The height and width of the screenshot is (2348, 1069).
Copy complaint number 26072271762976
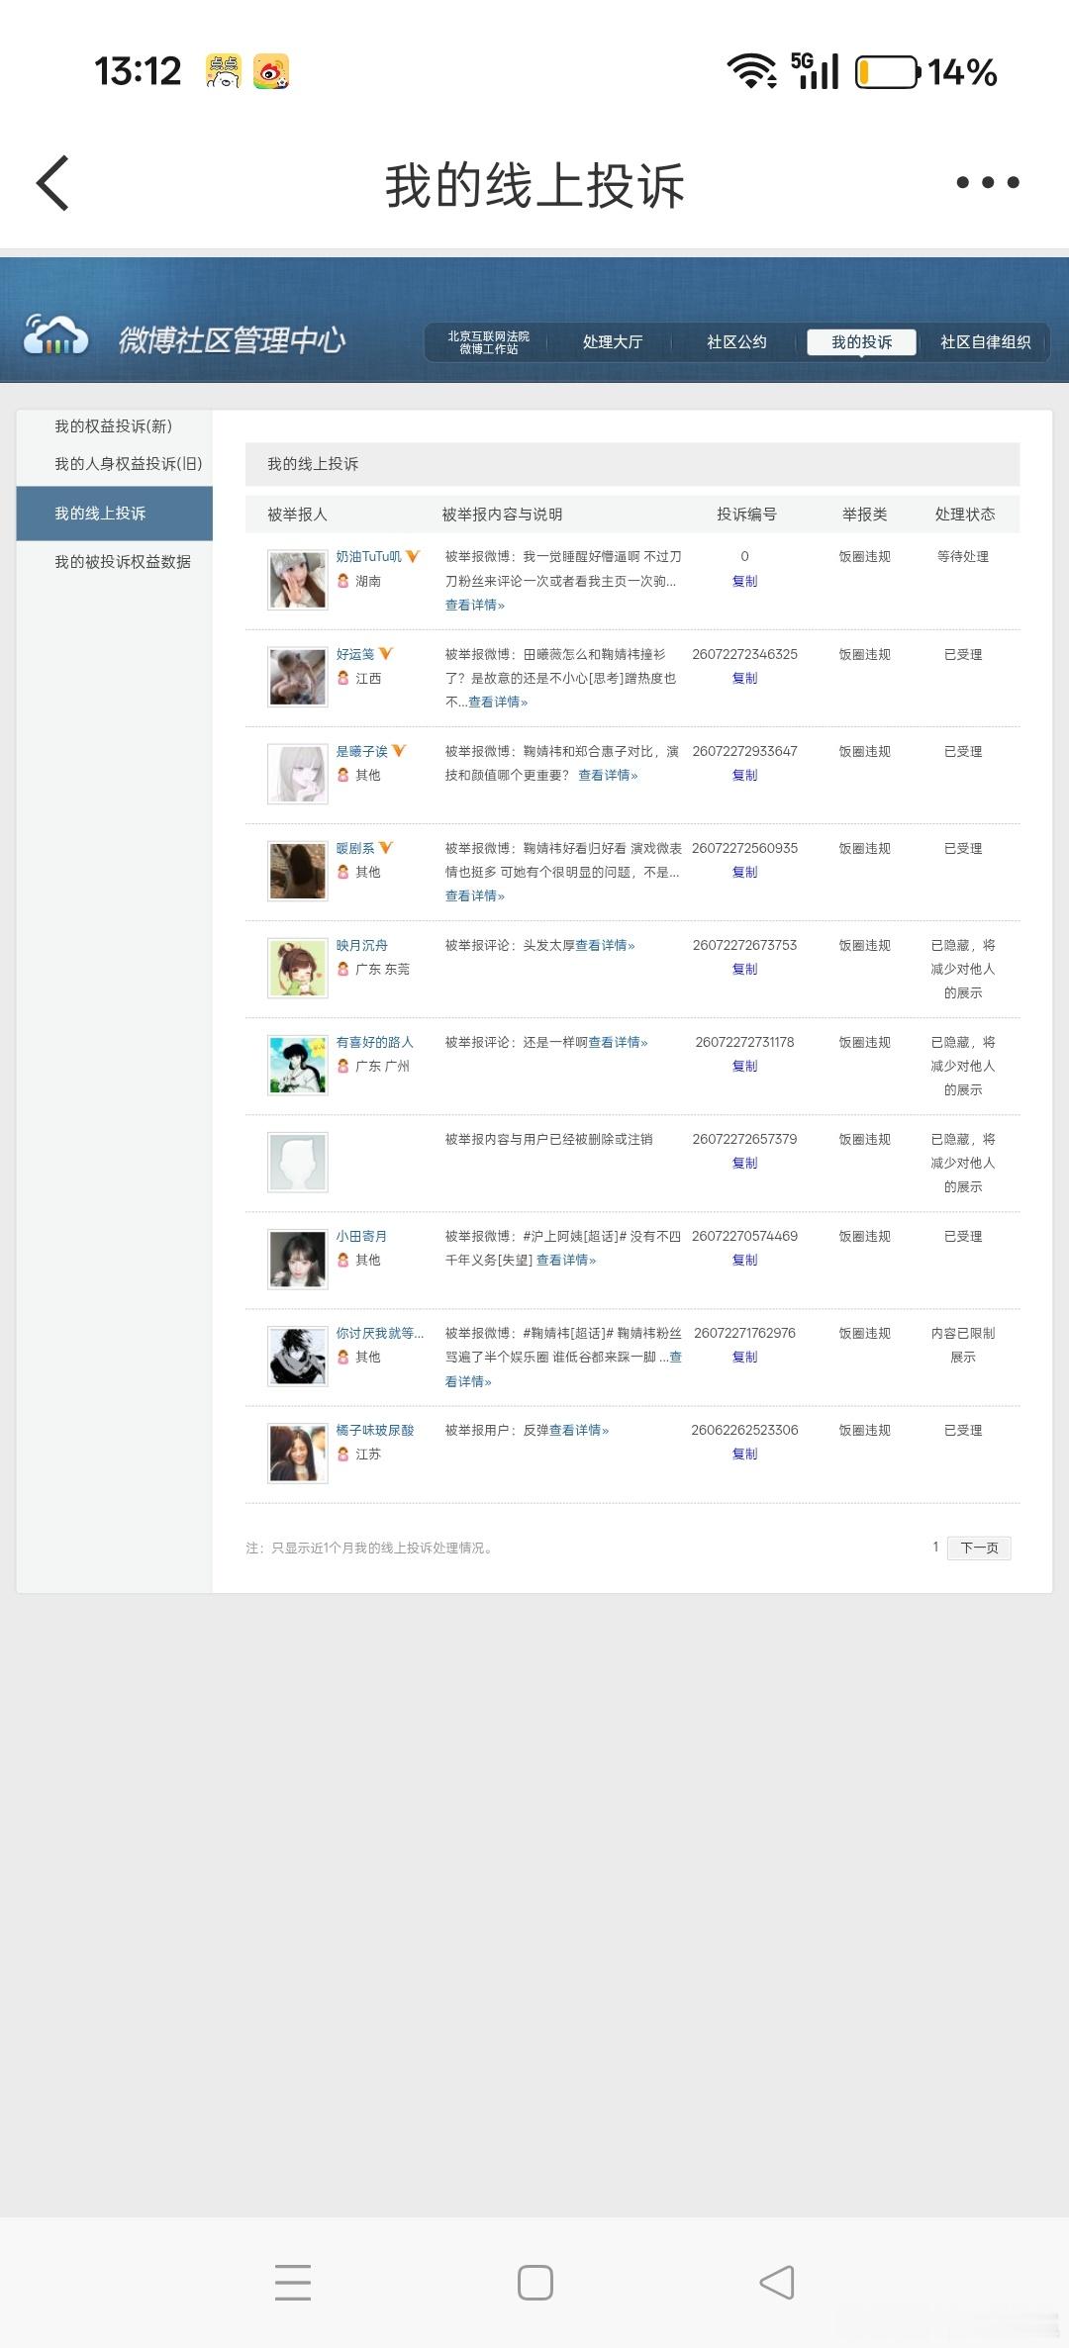pyautogui.click(x=744, y=1357)
